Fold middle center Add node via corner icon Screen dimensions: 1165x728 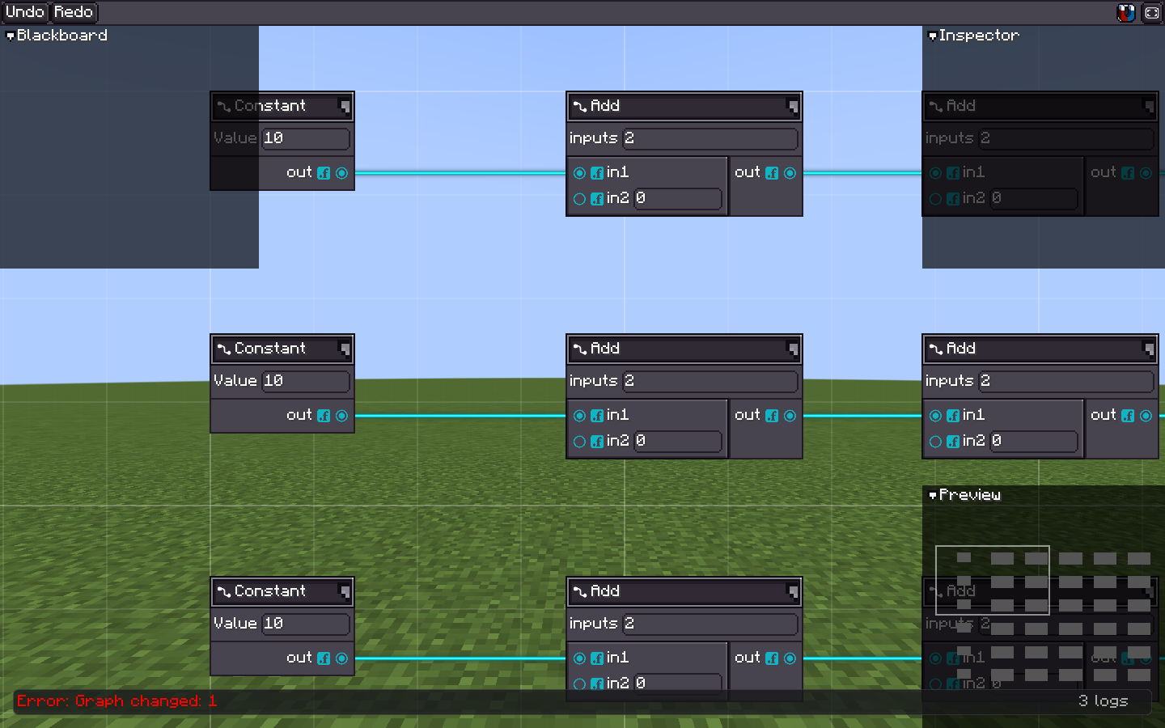[793, 349]
